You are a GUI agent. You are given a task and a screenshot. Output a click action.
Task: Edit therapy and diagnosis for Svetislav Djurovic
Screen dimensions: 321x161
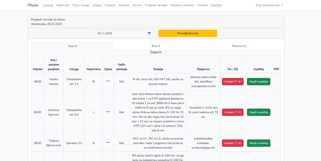click(232, 112)
